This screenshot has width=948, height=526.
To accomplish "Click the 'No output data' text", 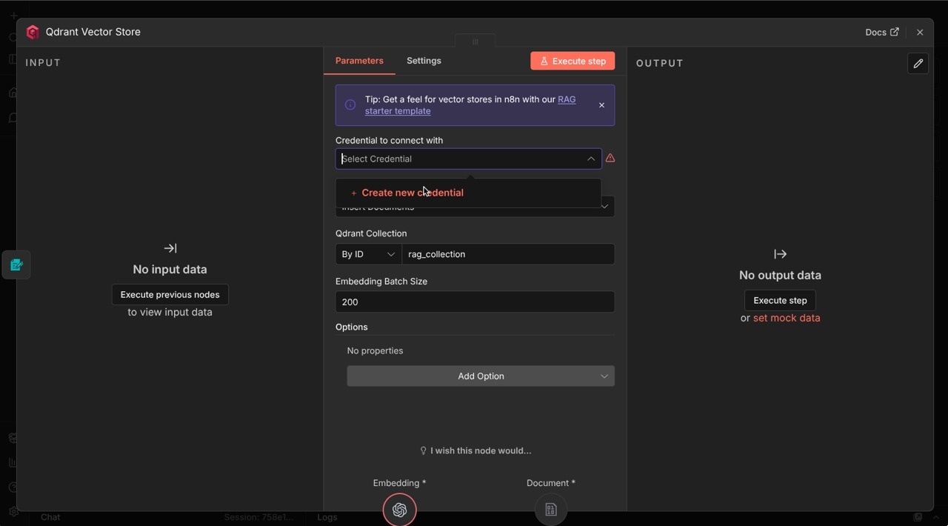I will 780,275.
